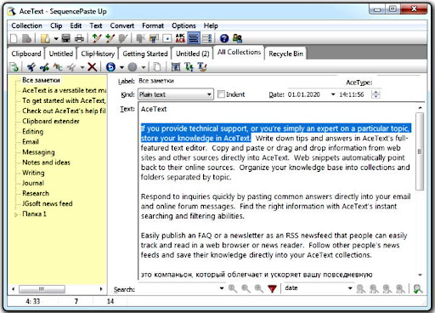Select the 'Clipboard extender' clip
Screen dimensions: 435x313
(51, 121)
